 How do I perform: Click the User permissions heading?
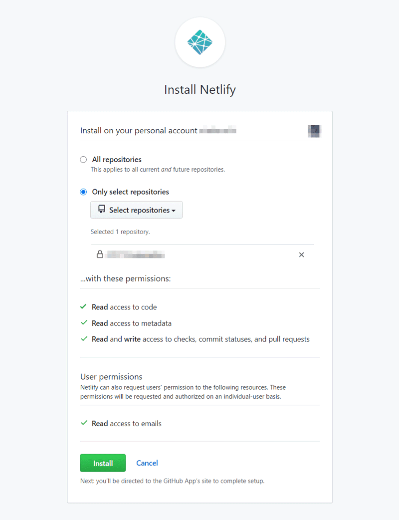click(x=111, y=377)
